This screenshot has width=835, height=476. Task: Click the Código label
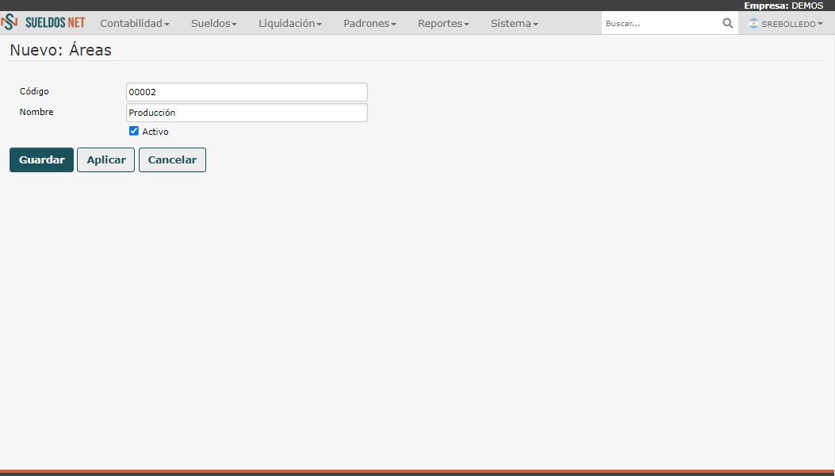pos(34,91)
